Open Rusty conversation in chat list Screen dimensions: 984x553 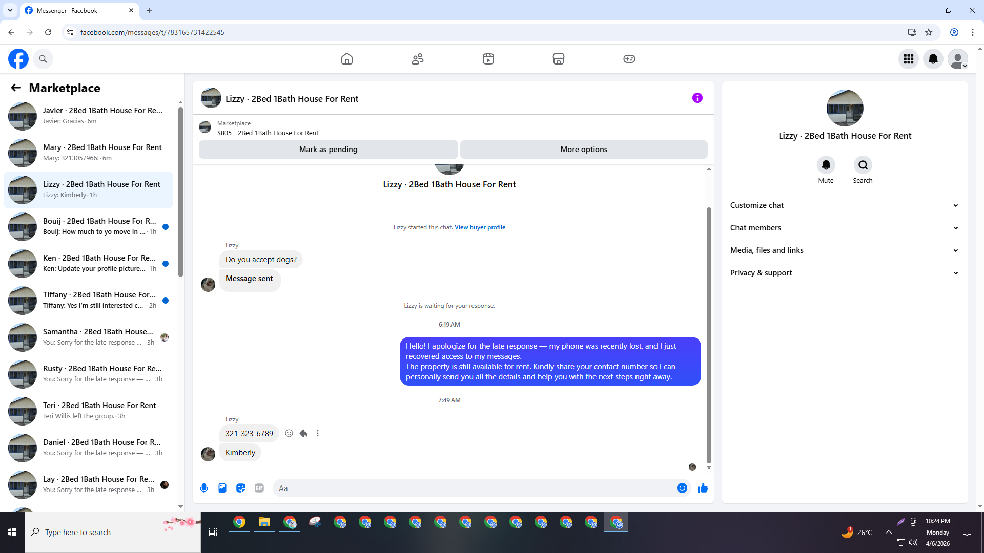click(x=88, y=374)
